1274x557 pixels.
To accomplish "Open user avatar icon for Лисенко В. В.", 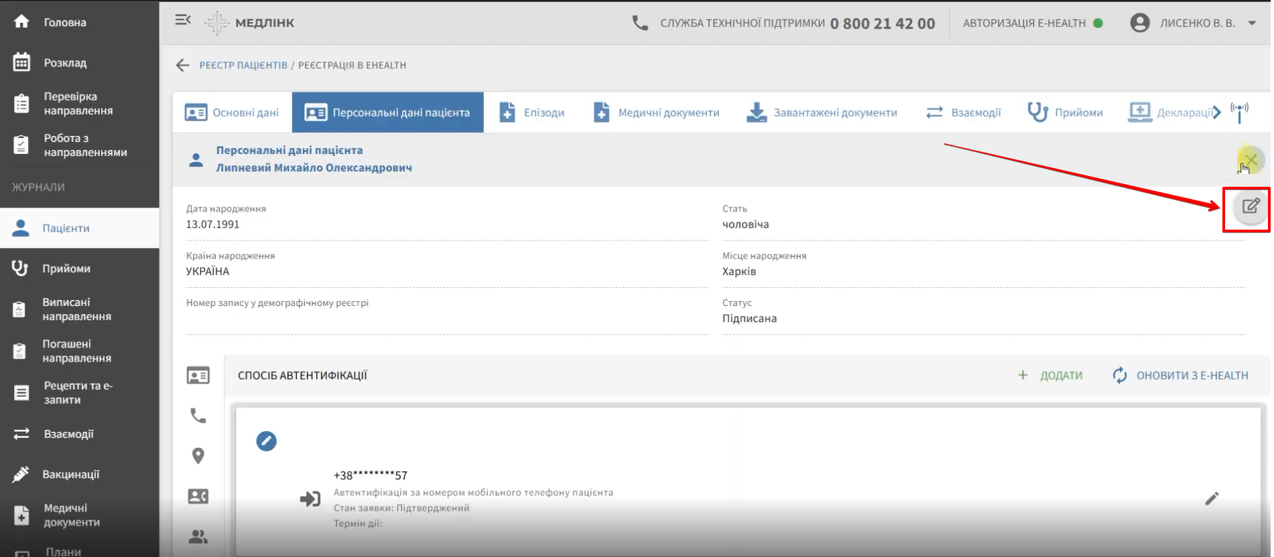I will pos(1140,23).
